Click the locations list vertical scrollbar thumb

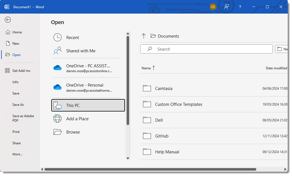(128, 80)
